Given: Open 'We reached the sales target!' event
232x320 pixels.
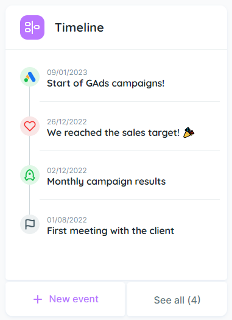Looking at the screenshot, I should (113, 133).
